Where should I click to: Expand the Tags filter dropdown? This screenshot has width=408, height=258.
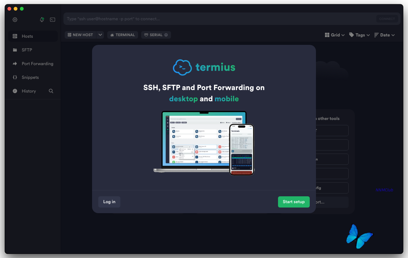[359, 35]
